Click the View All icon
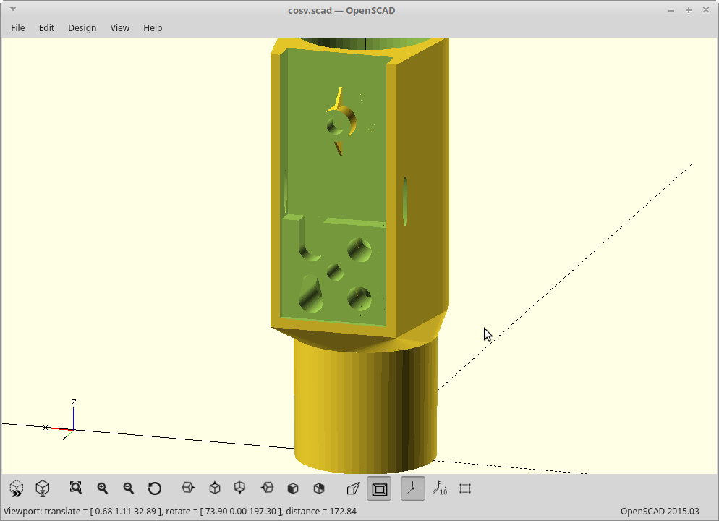719x521 pixels. pyautogui.click(x=76, y=488)
